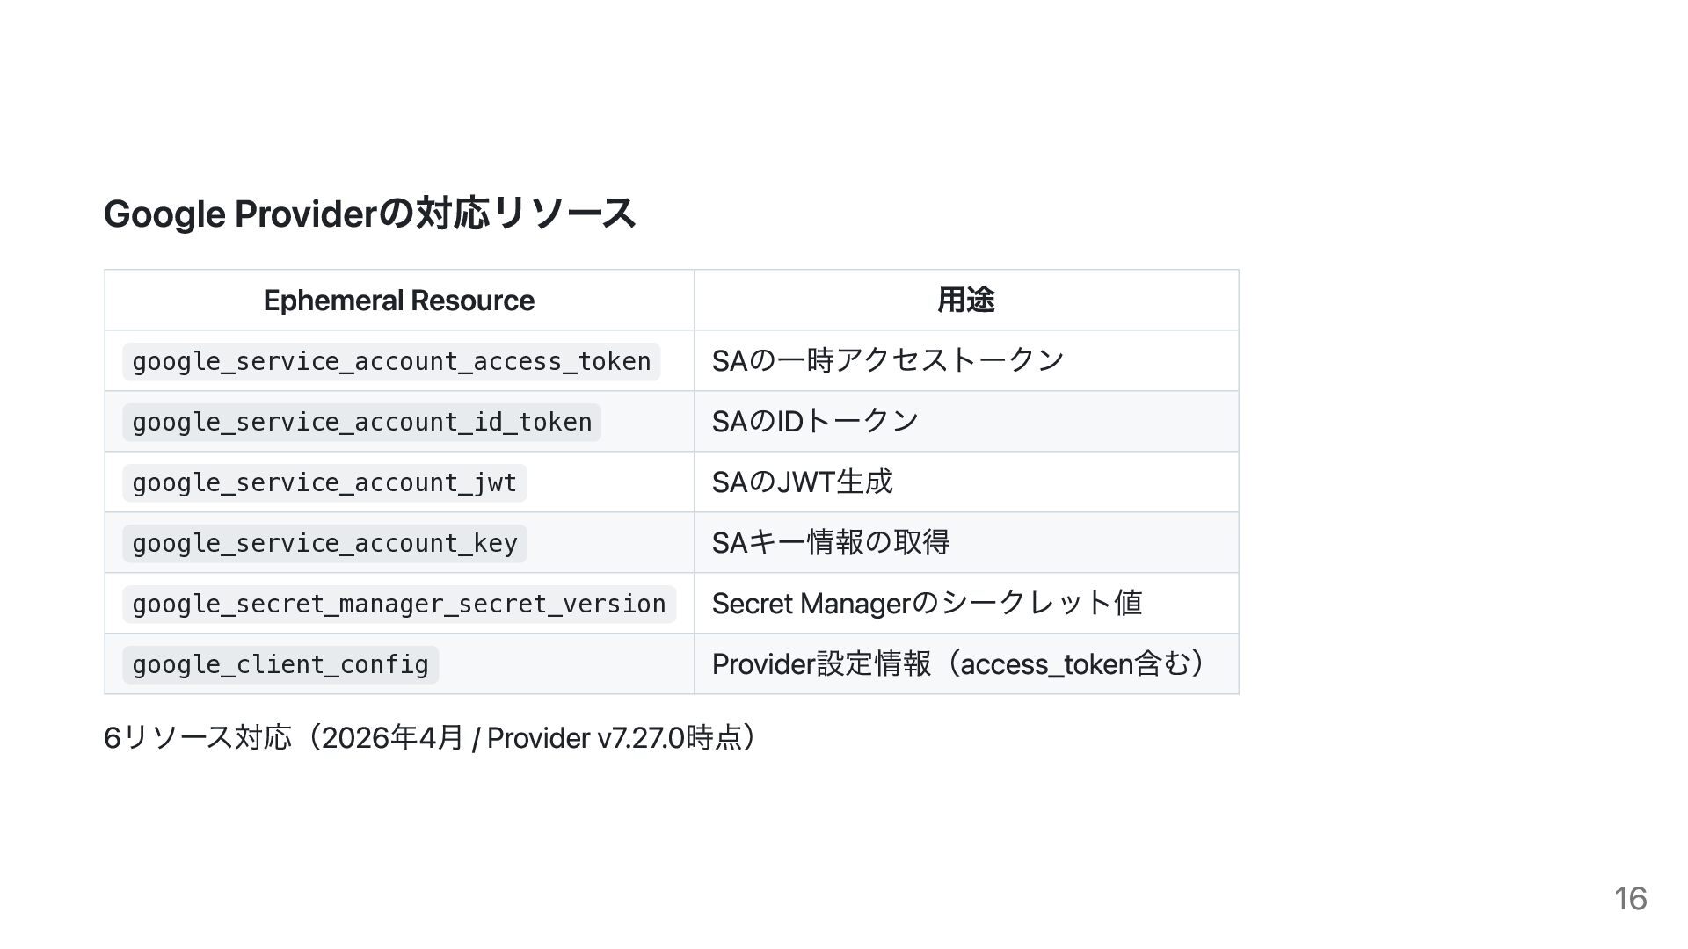
Task: Click '対応リソース' in the slide title
Action: point(525,214)
